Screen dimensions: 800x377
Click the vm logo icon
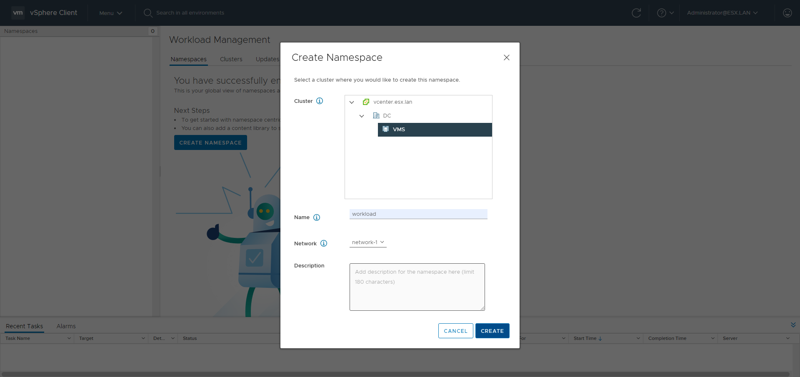(18, 13)
